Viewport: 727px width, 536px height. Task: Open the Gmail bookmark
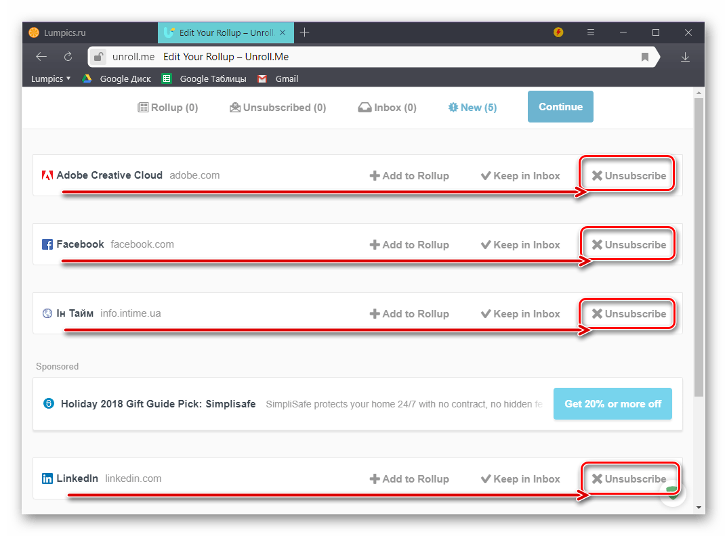click(278, 79)
